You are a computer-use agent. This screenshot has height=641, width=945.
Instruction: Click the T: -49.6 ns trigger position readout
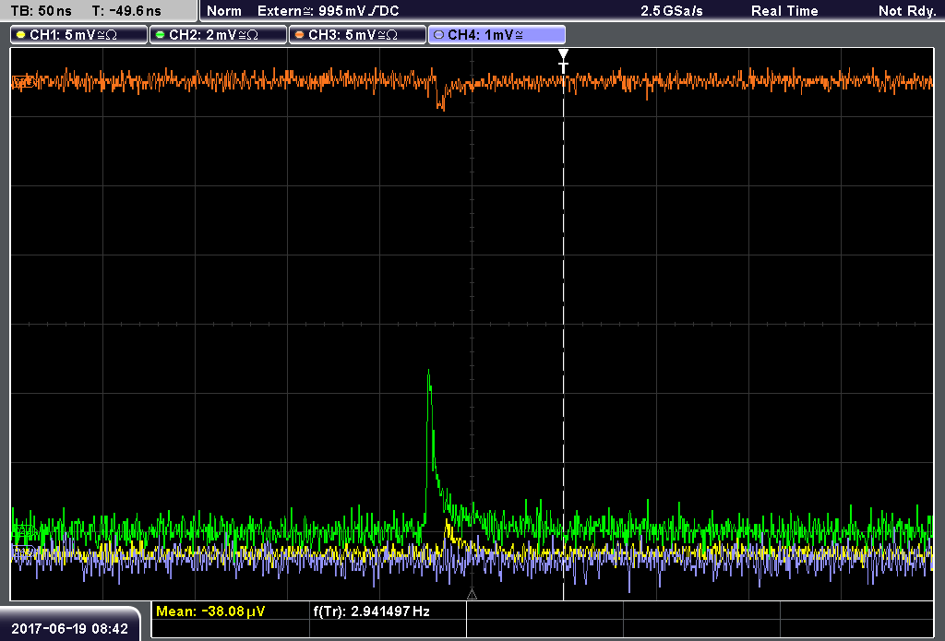pyautogui.click(x=126, y=11)
